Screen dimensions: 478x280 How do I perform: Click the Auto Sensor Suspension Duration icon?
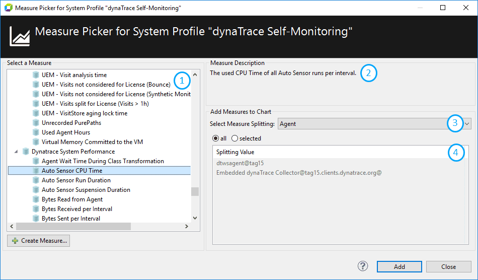[36, 190]
